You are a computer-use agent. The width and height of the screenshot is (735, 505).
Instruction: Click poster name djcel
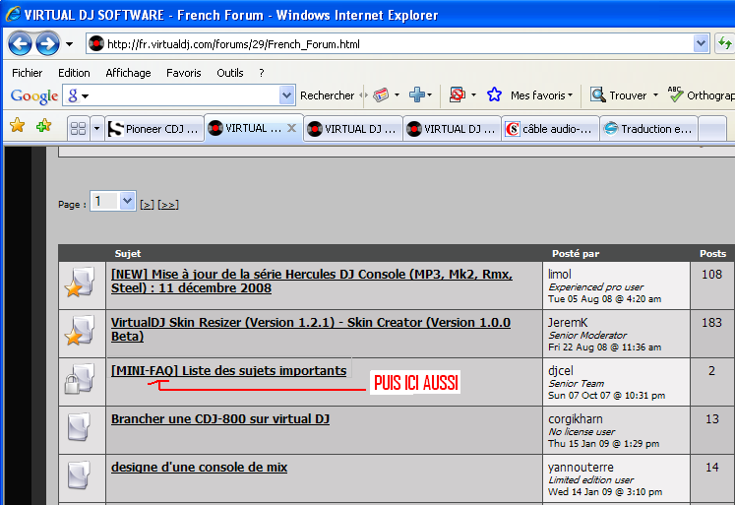561,370
